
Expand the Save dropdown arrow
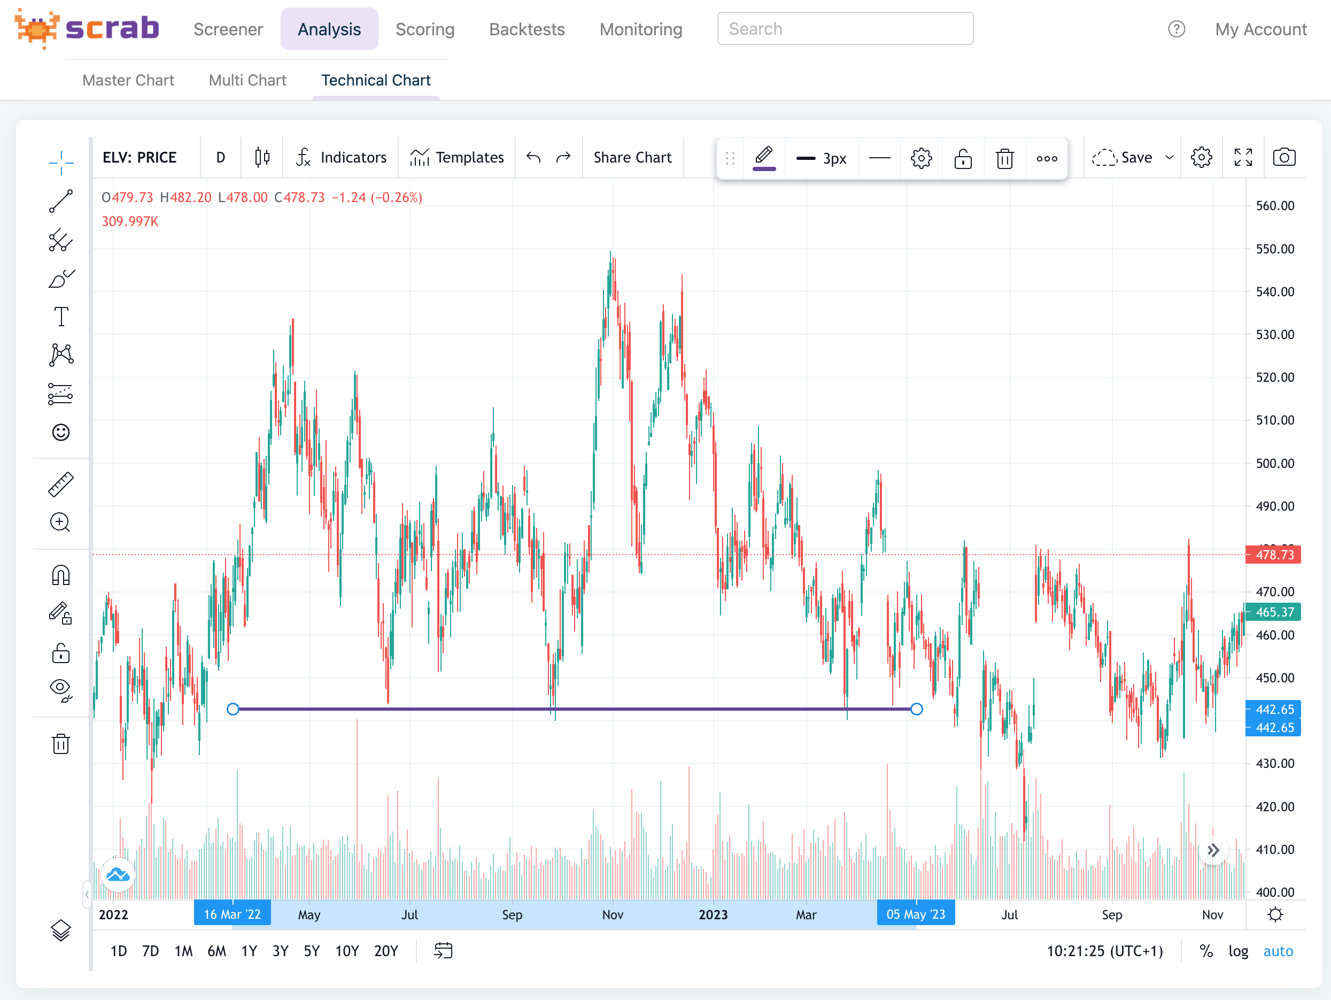pos(1169,158)
